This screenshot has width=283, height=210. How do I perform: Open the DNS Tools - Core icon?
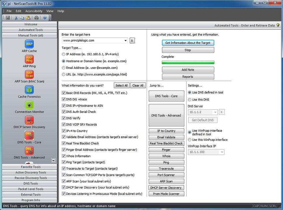[29, 135]
